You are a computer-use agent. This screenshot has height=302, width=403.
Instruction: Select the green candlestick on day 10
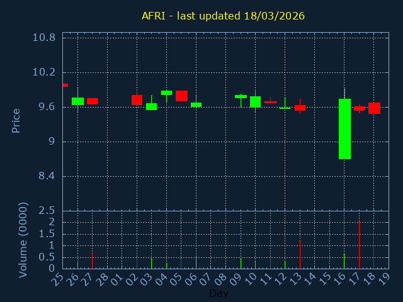click(255, 102)
